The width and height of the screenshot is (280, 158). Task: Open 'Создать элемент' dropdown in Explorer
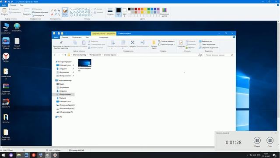click(166, 41)
